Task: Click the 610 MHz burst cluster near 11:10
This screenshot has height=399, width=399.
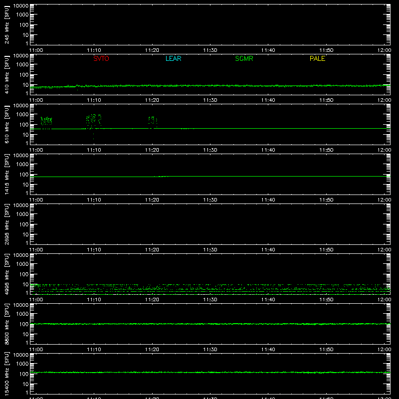Action: point(94,121)
